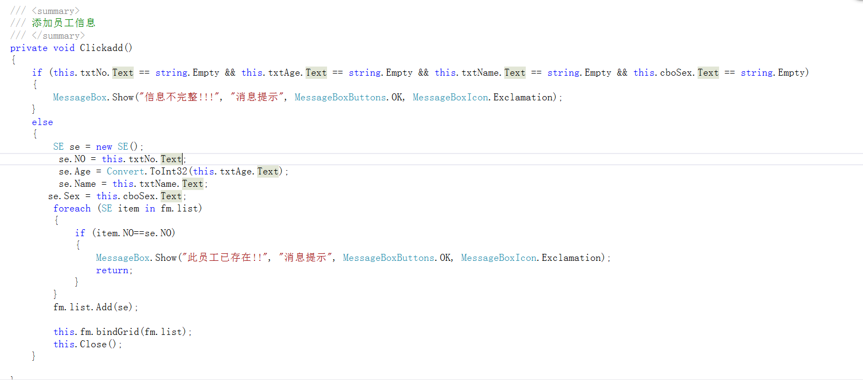Screen dimensions: 863x380
Task: Click 'se.Name' property assignment
Action: pyautogui.click(x=77, y=184)
